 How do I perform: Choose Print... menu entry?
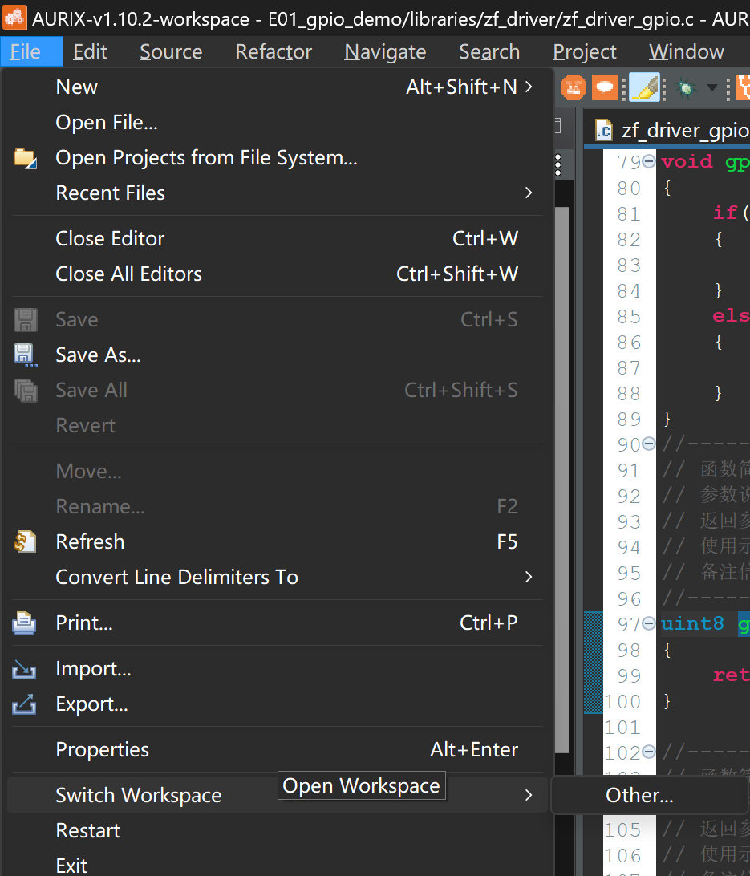coord(277,623)
